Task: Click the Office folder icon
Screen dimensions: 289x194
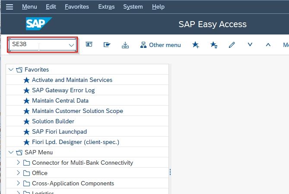Action: [26, 173]
